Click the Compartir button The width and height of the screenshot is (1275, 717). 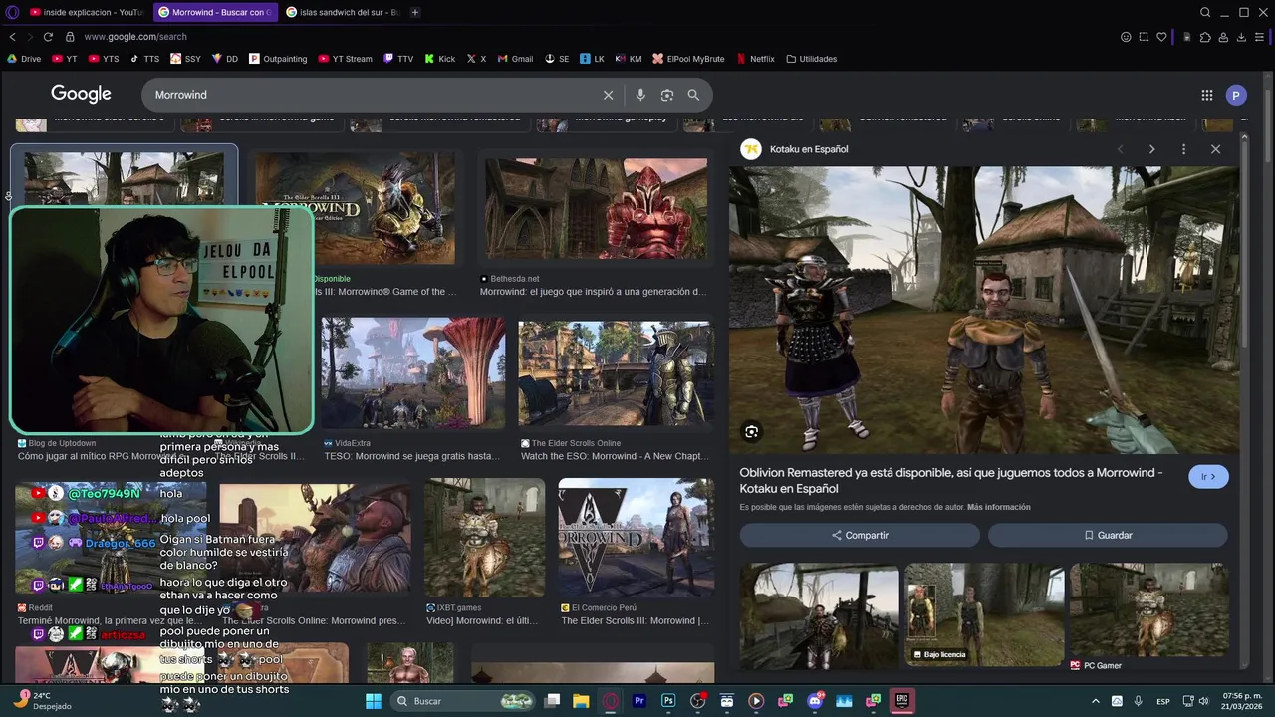pyautogui.click(x=860, y=535)
